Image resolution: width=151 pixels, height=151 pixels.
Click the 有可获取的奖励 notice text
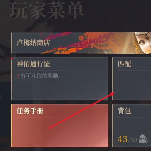(x=40, y=76)
